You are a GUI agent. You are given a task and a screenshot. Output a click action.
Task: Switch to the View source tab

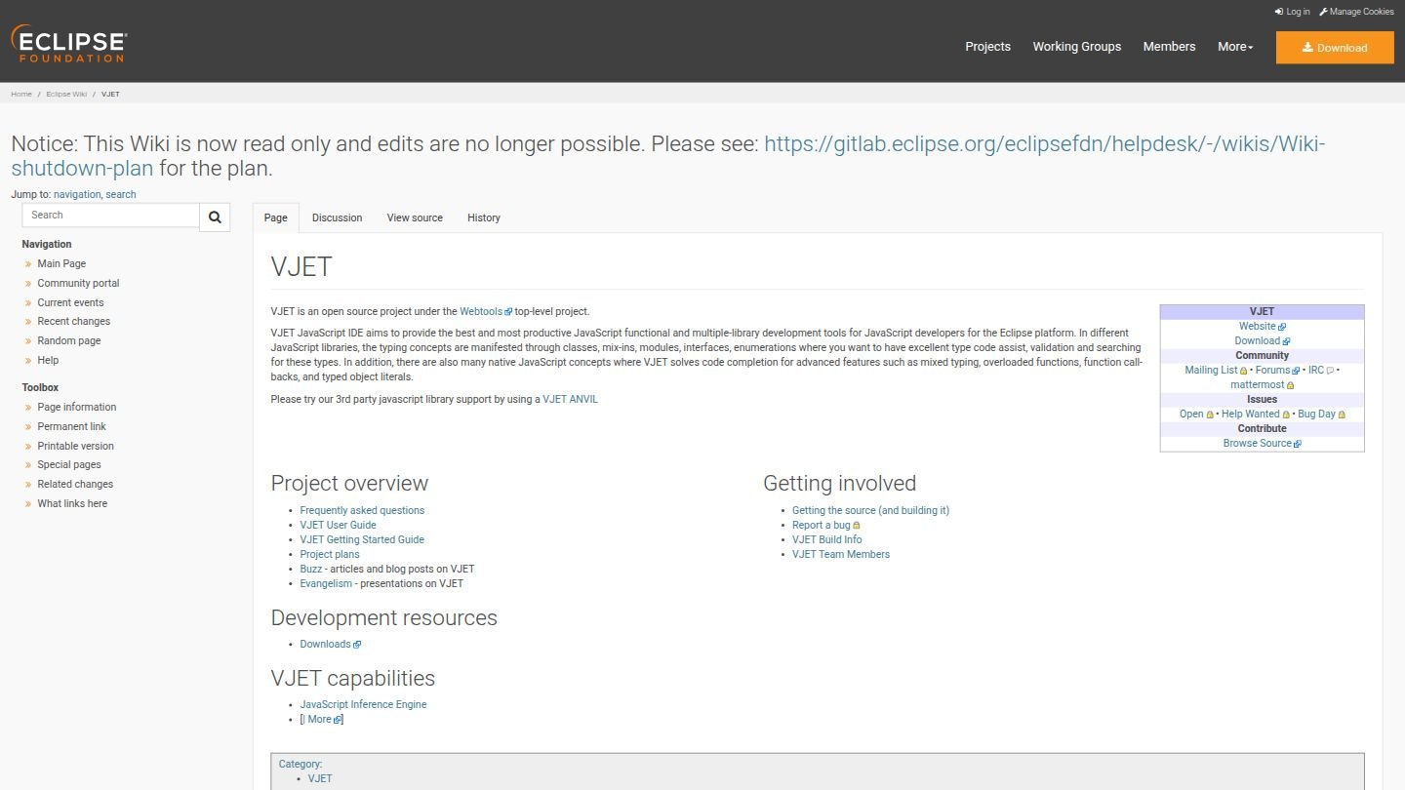tap(415, 217)
